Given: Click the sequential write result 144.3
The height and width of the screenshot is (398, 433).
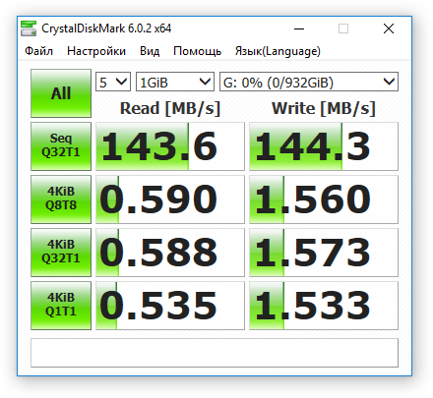Looking at the screenshot, I should [324, 146].
